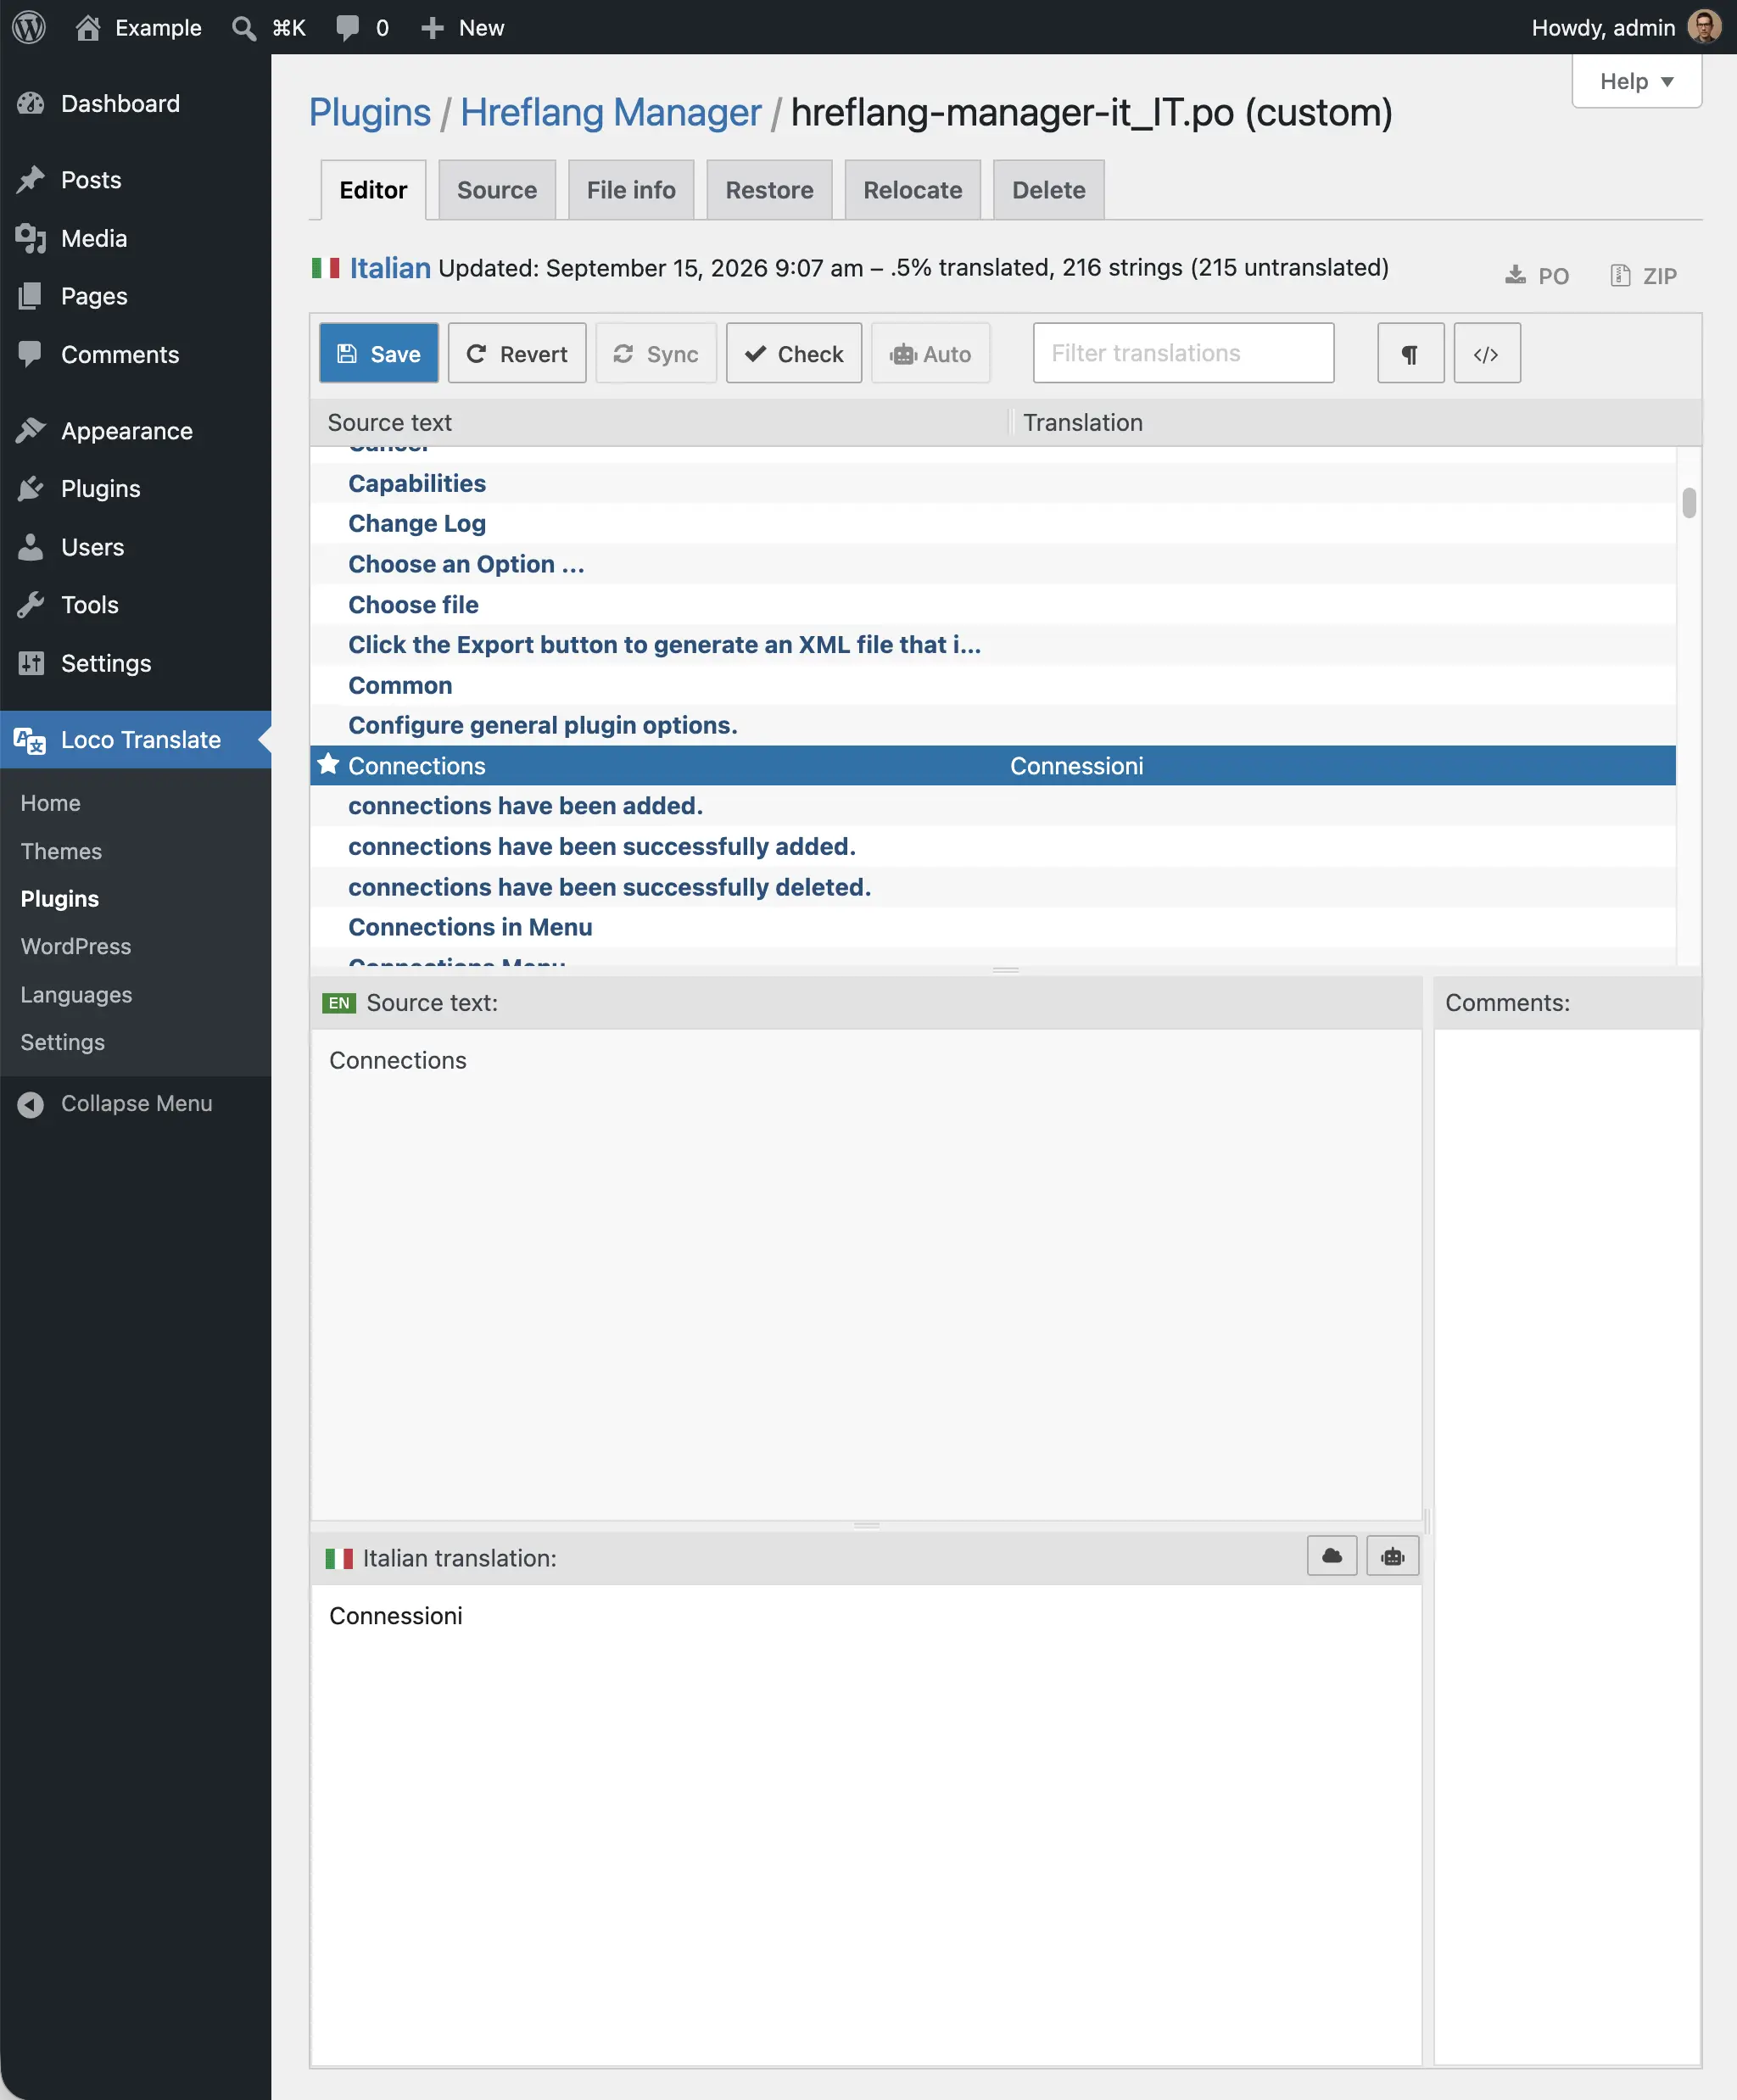
Task: Toggle invisible characters pilcrow button
Action: click(1410, 353)
